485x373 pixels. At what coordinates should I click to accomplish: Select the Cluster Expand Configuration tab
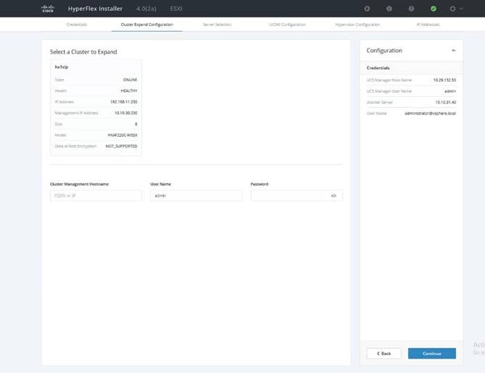[x=147, y=25]
